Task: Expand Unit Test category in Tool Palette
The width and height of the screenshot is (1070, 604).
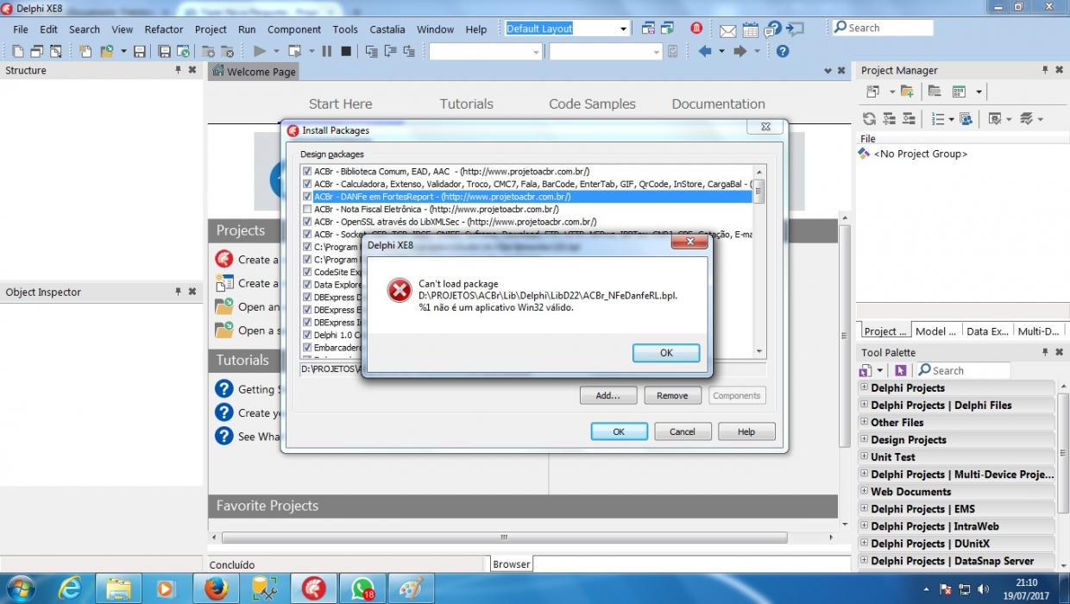Action: [x=864, y=456]
